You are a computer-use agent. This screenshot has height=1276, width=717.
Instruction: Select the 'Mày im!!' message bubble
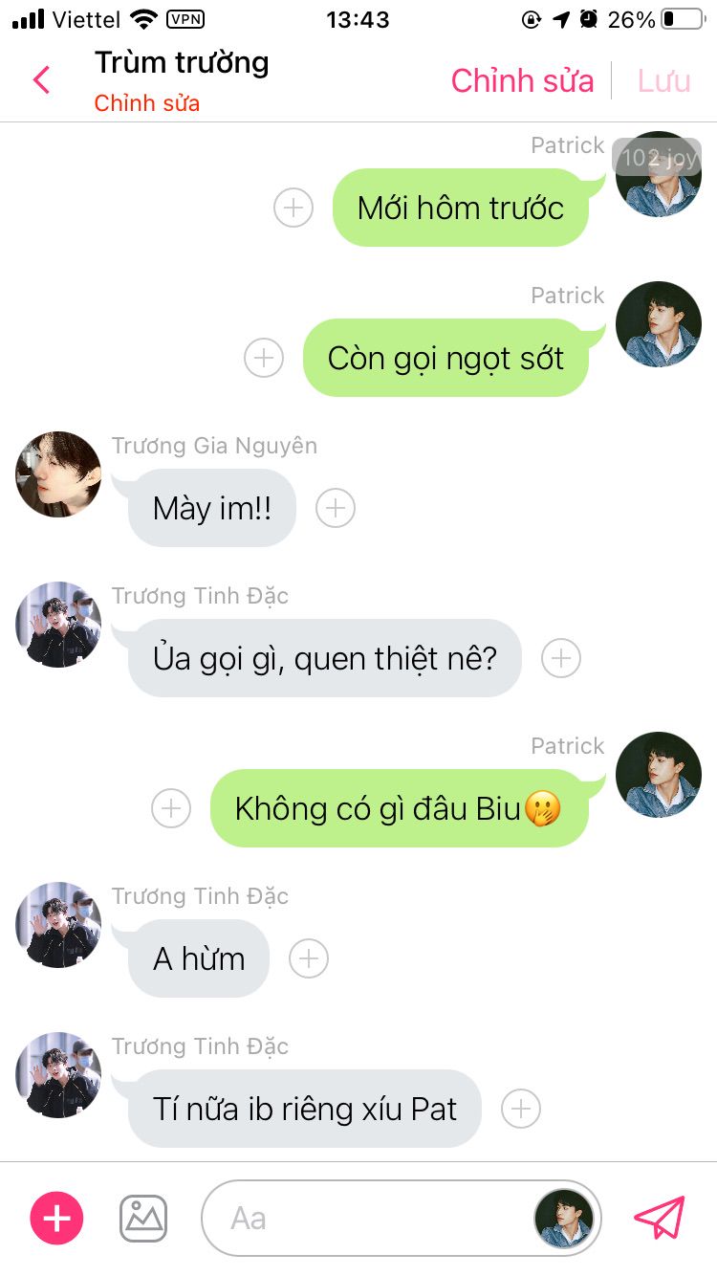click(x=211, y=508)
